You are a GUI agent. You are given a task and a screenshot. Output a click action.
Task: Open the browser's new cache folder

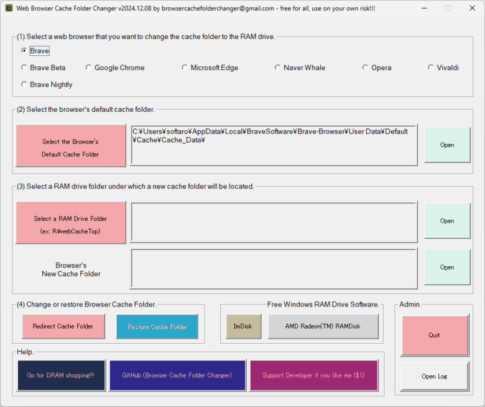pyautogui.click(x=447, y=267)
